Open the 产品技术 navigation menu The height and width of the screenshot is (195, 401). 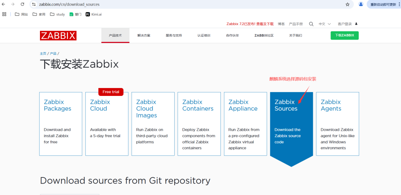[x=115, y=35]
